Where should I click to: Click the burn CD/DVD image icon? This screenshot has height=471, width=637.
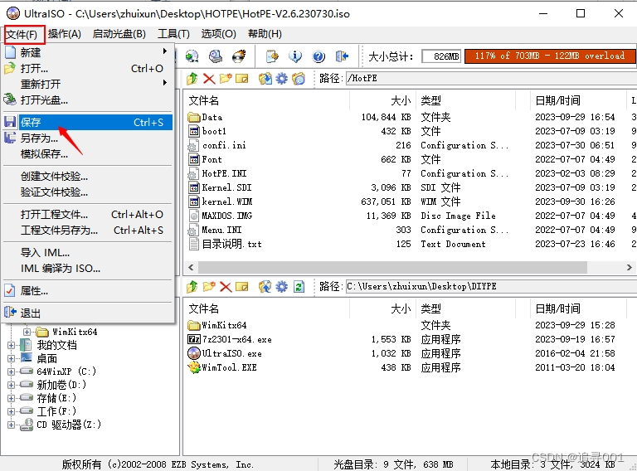coord(239,56)
